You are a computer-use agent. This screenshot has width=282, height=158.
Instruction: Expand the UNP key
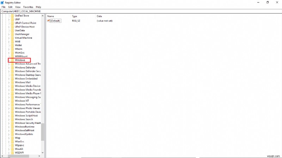click(9, 19)
